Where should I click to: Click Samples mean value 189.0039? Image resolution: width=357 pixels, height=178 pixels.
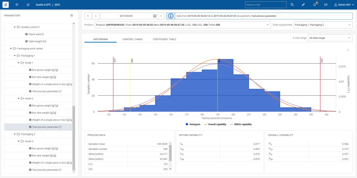[163, 144]
